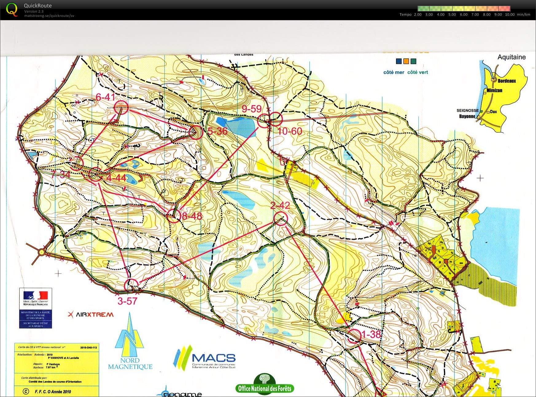Image resolution: width=536 pixels, height=397 pixels.
Task: Click the green square in the legend
Action: (414, 61)
